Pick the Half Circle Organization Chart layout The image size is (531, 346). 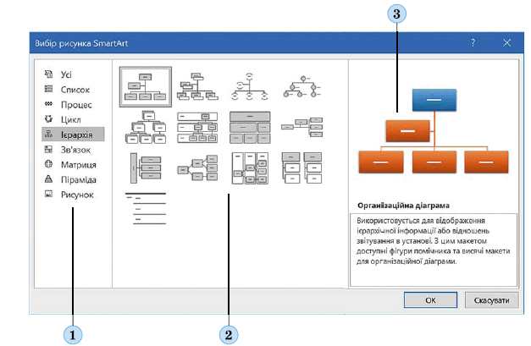click(x=250, y=87)
